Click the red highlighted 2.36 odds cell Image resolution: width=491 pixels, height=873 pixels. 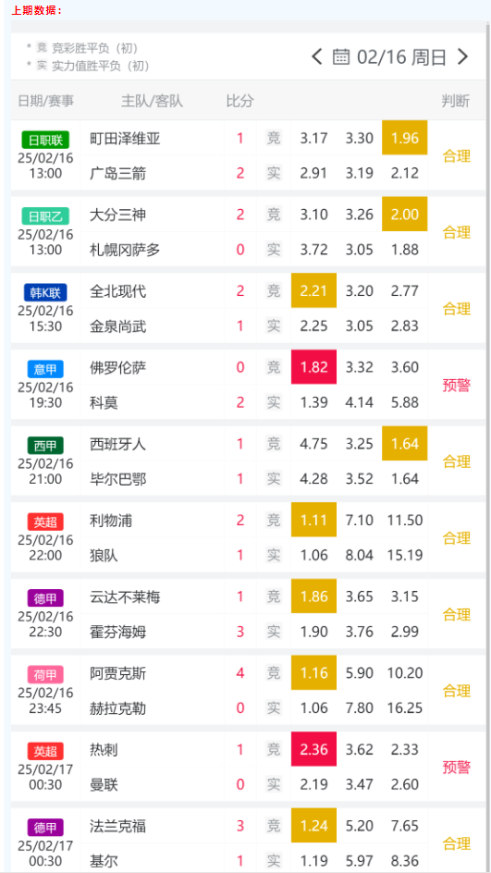point(314,749)
